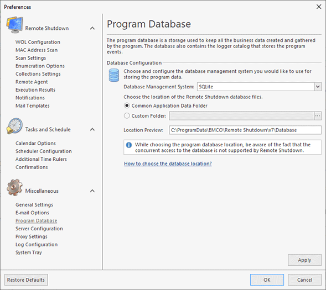Click the Miscellaneous heading
Screen dimensions: 326x290
tap(42, 191)
